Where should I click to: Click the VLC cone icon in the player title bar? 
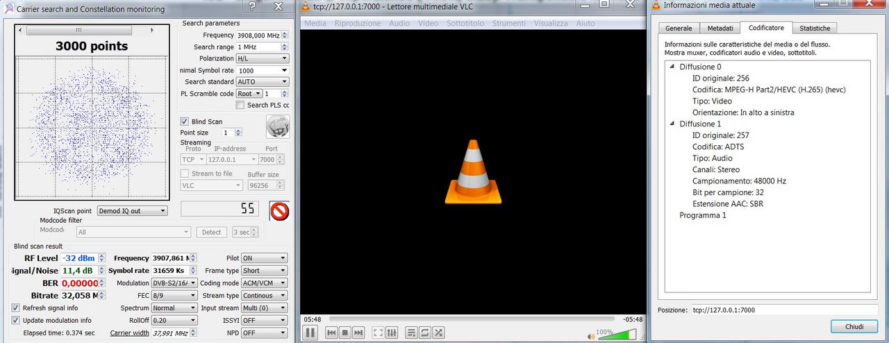306,6
